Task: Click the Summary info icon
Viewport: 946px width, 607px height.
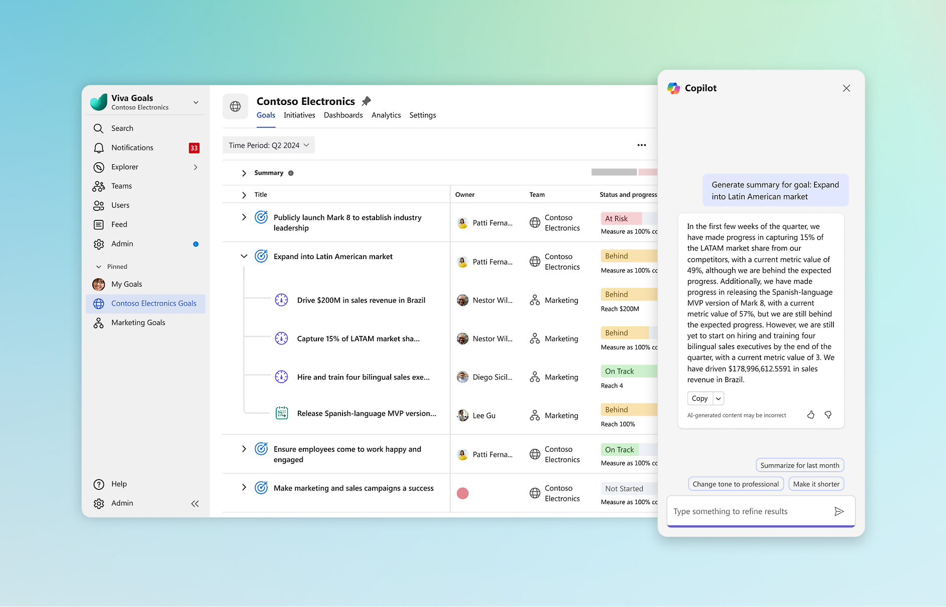Action: (x=291, y=173)
